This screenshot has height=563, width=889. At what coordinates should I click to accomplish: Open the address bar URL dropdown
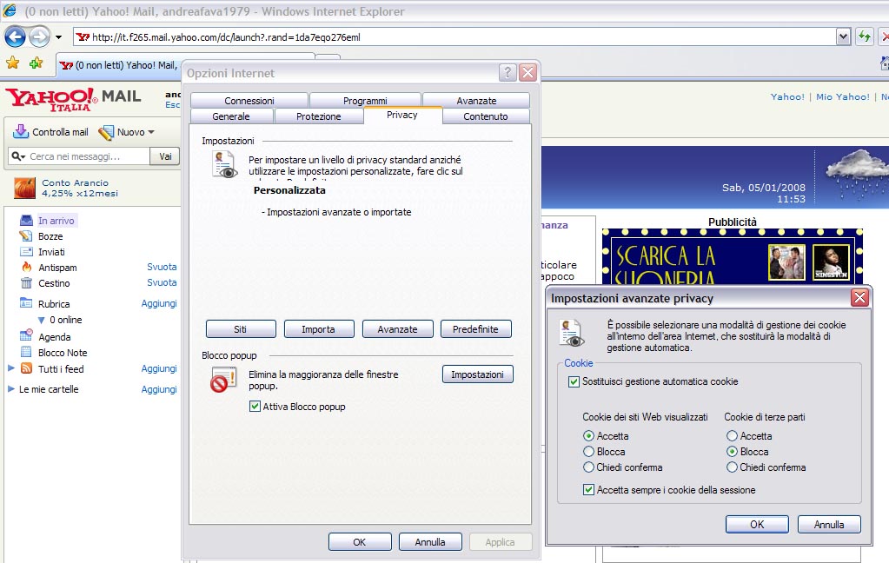[x=843, y=36]
